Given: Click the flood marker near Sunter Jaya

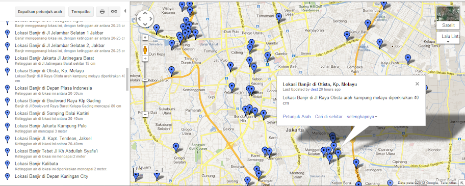Looking at the screenshot, I should coord(384,5).
